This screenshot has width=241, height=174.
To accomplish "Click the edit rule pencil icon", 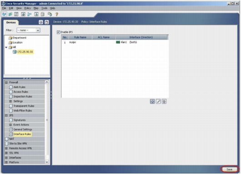I will (x=158, y=101).
